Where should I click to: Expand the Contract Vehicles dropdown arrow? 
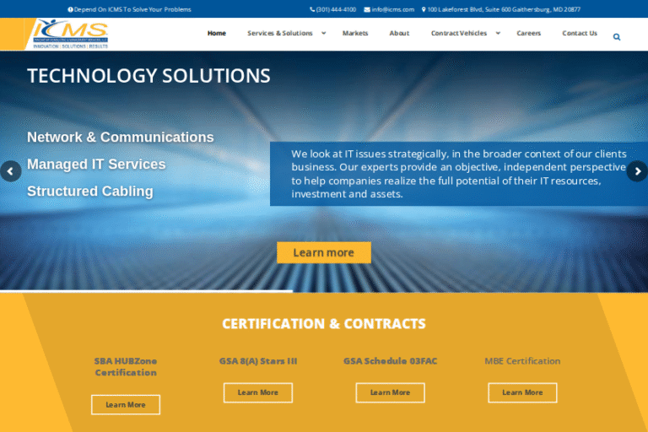(498, 34)
